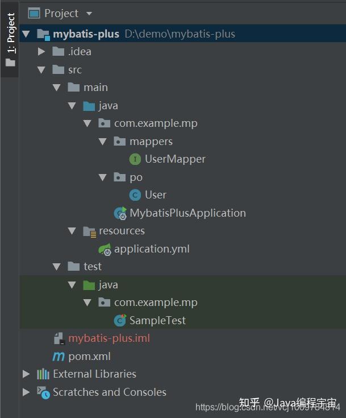Click the External Libraries icon
This screenshot has width=346, height=418.
tap(43, 374)
